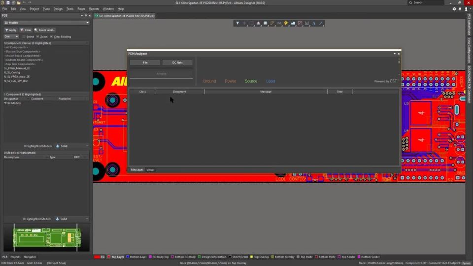
Task: Click the Save icon in title bar
Action: 8,3
